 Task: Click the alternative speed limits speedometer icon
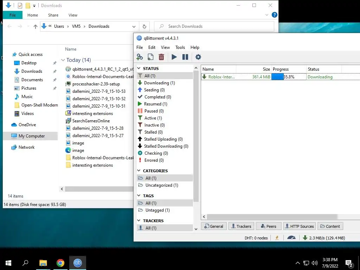click(291, 238)
